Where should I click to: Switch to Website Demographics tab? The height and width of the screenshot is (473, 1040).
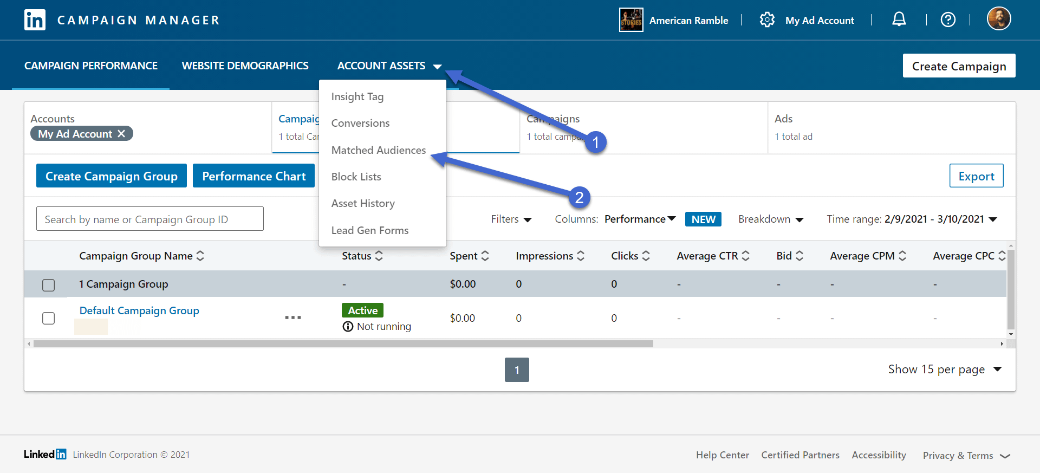coord(245,66)
